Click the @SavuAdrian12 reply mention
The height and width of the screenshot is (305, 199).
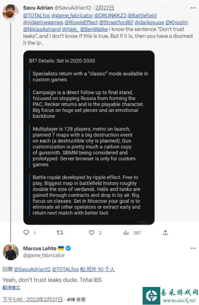point(32,269)
